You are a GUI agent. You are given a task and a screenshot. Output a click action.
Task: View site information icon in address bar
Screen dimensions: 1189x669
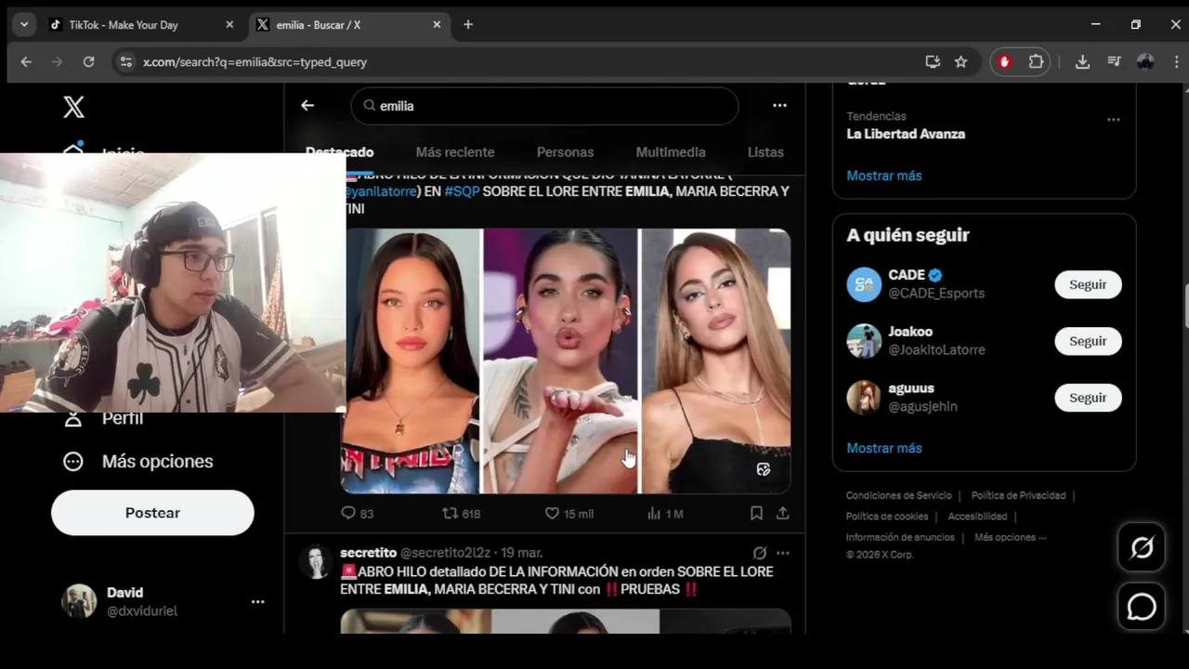pos(125,62)
